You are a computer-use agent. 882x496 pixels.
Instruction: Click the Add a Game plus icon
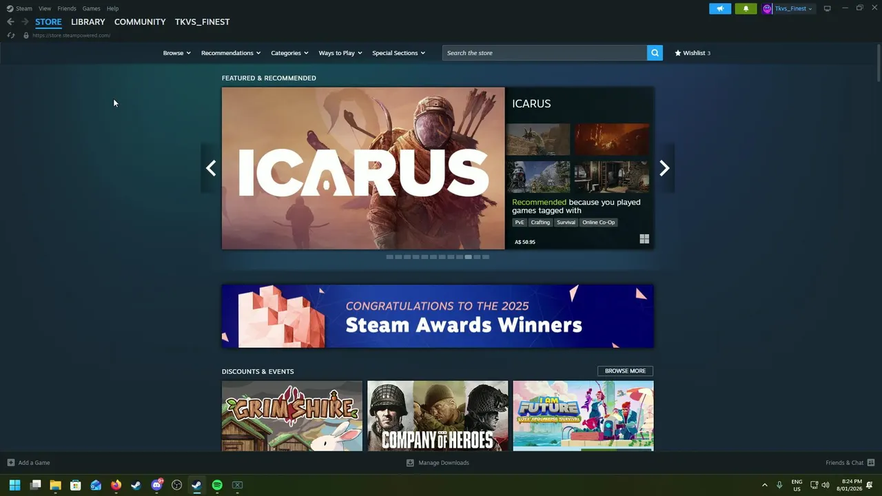pos(10,463)
